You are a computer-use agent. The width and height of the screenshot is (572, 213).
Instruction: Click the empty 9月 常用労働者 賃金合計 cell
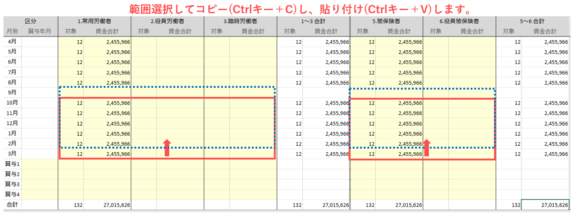click(107, 93)
